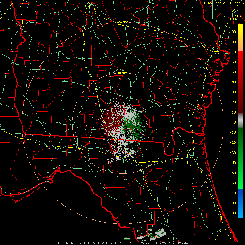Click the KT units label above colorbar
The image size is (245, 245).
coord(232,19)
